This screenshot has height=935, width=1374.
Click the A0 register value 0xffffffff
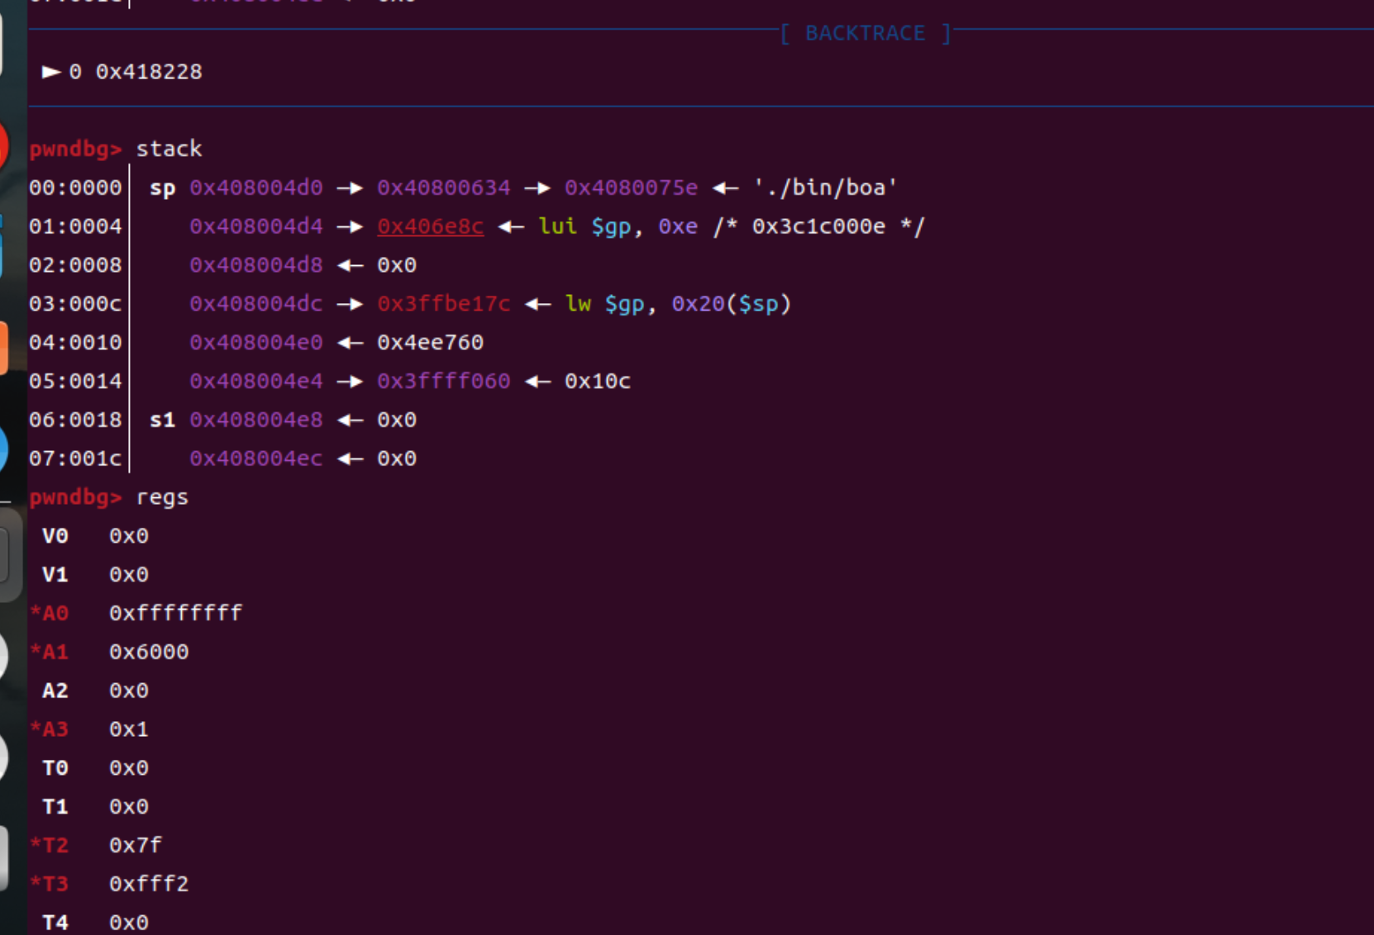pyautogui.click(x=175, y=613)
